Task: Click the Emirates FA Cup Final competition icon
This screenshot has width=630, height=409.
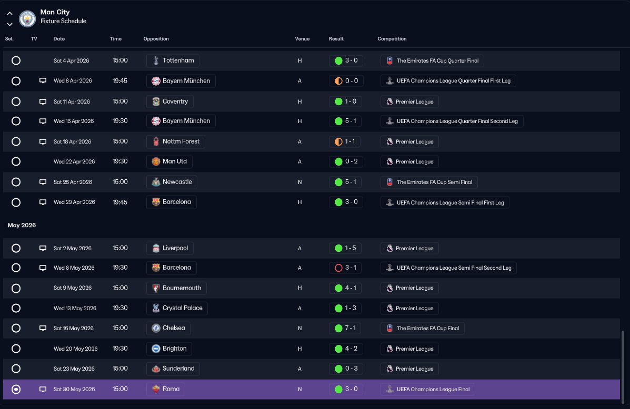Action: point(389,329)
